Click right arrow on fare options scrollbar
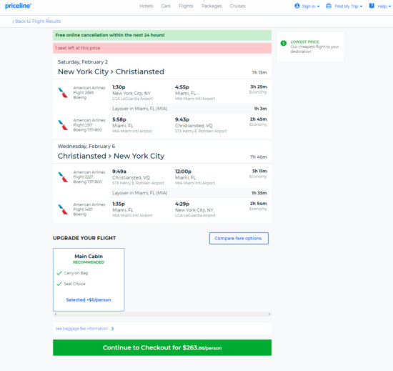The image size is (393, 371). pyautogui.click(x=269, y=314)
